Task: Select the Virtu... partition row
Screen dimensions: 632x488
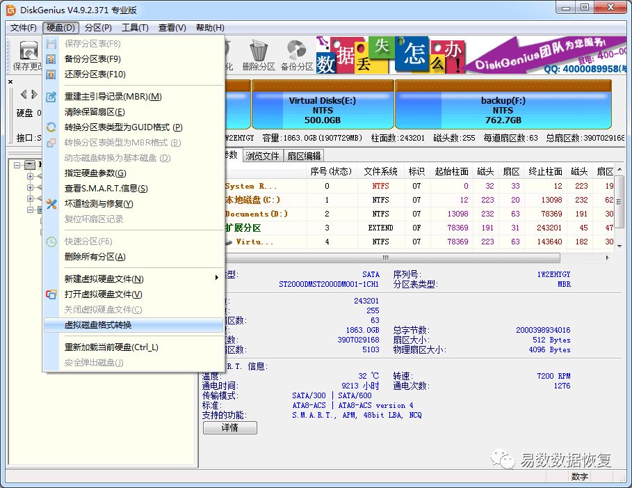Action: [x=419, y=242]
